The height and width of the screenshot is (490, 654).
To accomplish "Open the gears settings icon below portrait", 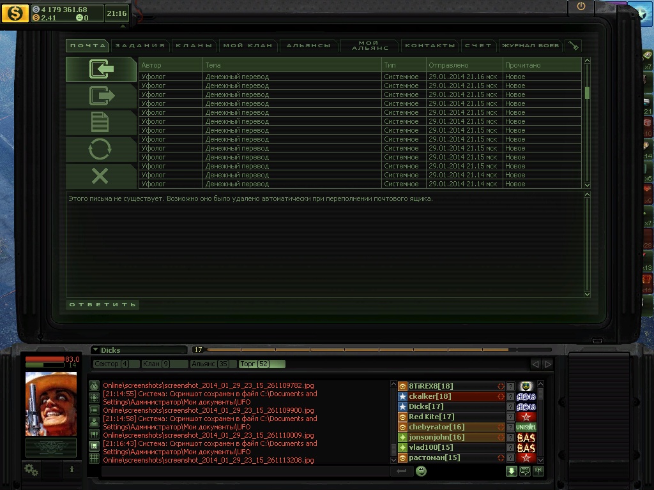I will coord(31,470).
